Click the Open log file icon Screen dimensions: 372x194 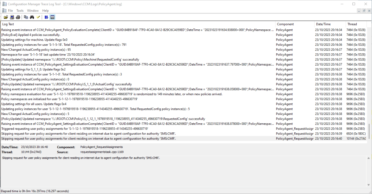(6, 17)
